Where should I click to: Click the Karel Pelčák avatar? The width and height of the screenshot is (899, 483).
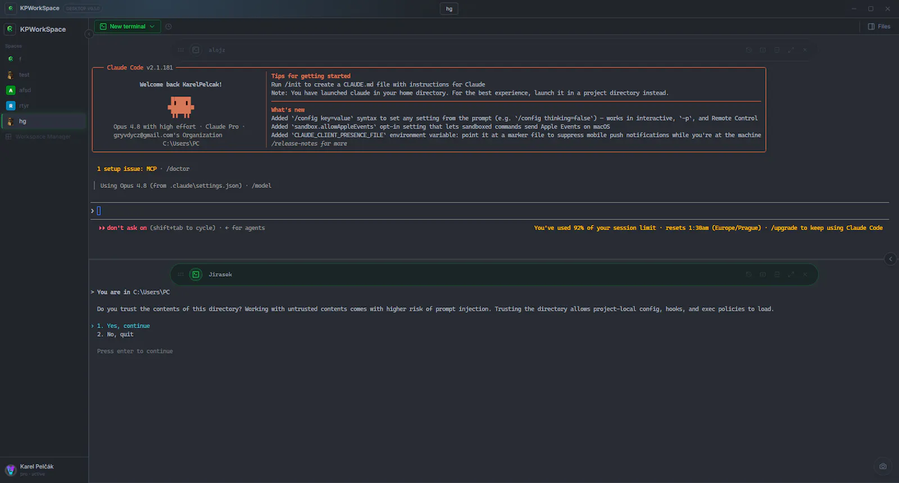tap(10, 470)
